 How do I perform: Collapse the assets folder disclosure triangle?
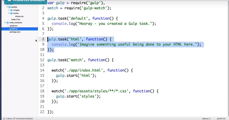[7, 7]
